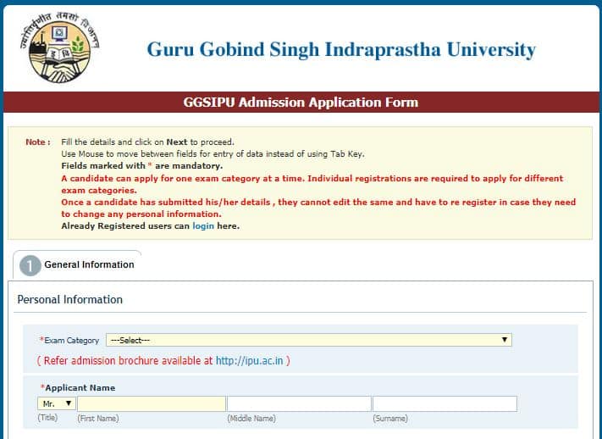The width and height of the screenshot is (602, 439).
Task: Open the http://ipu.ac.in link
Action: [x=249, y=361]
